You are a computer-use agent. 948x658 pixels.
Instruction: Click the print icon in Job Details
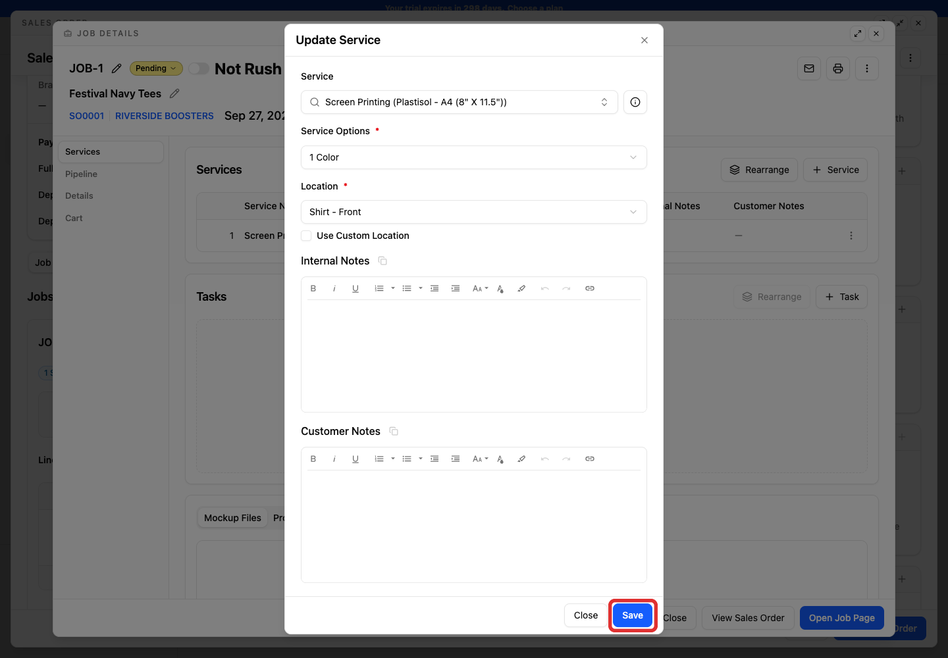pos(838,68)
